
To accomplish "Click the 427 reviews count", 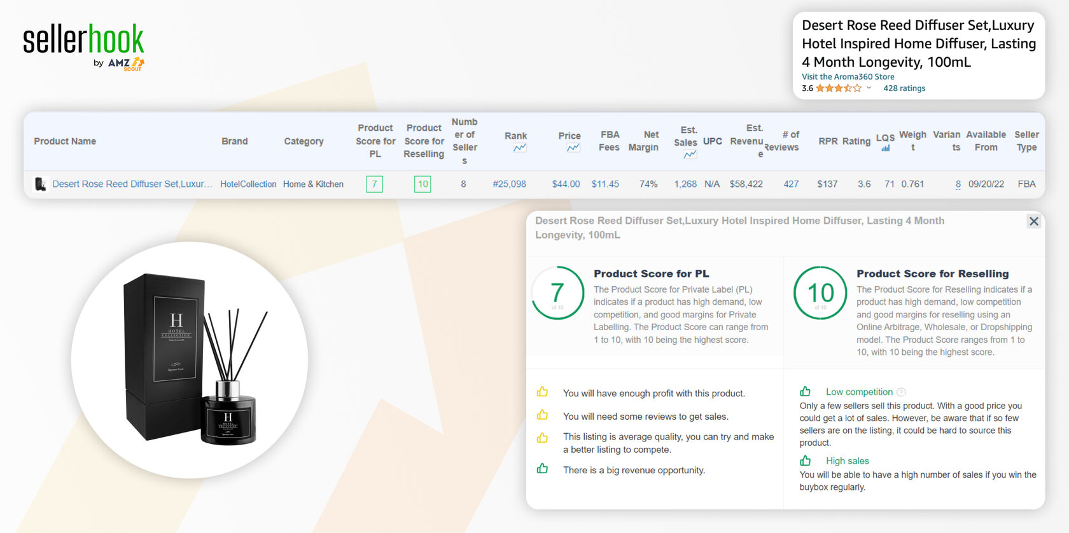I will [x=791, y=184].
